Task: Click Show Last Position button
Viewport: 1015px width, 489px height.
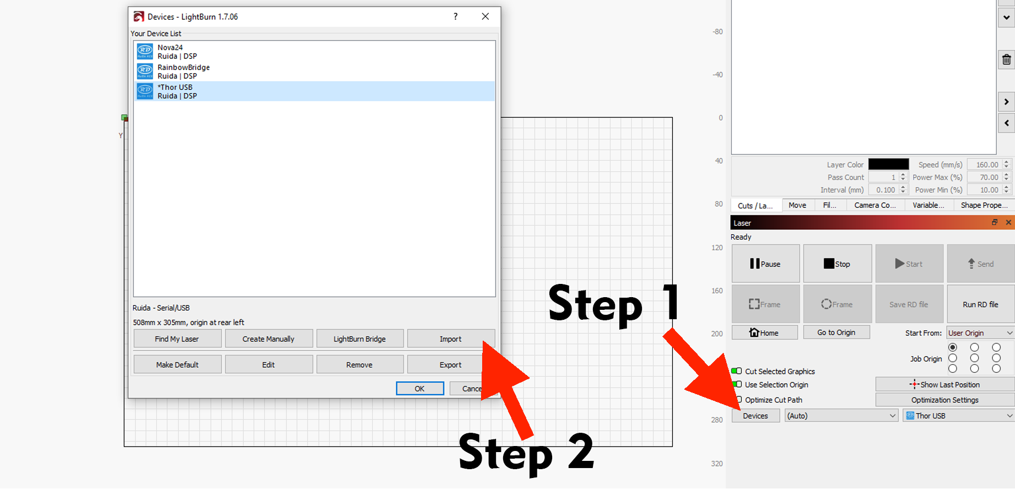Action: pyautogui.click(x=945, y=384)
